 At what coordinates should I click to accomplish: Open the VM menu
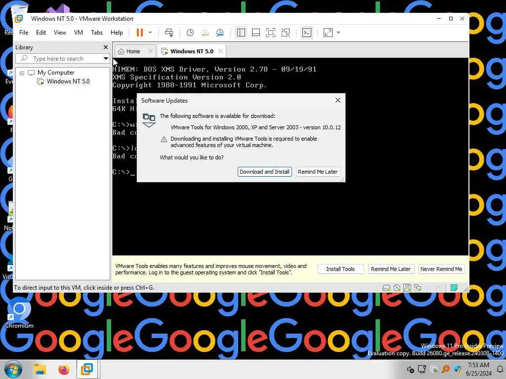pos(79,33)
